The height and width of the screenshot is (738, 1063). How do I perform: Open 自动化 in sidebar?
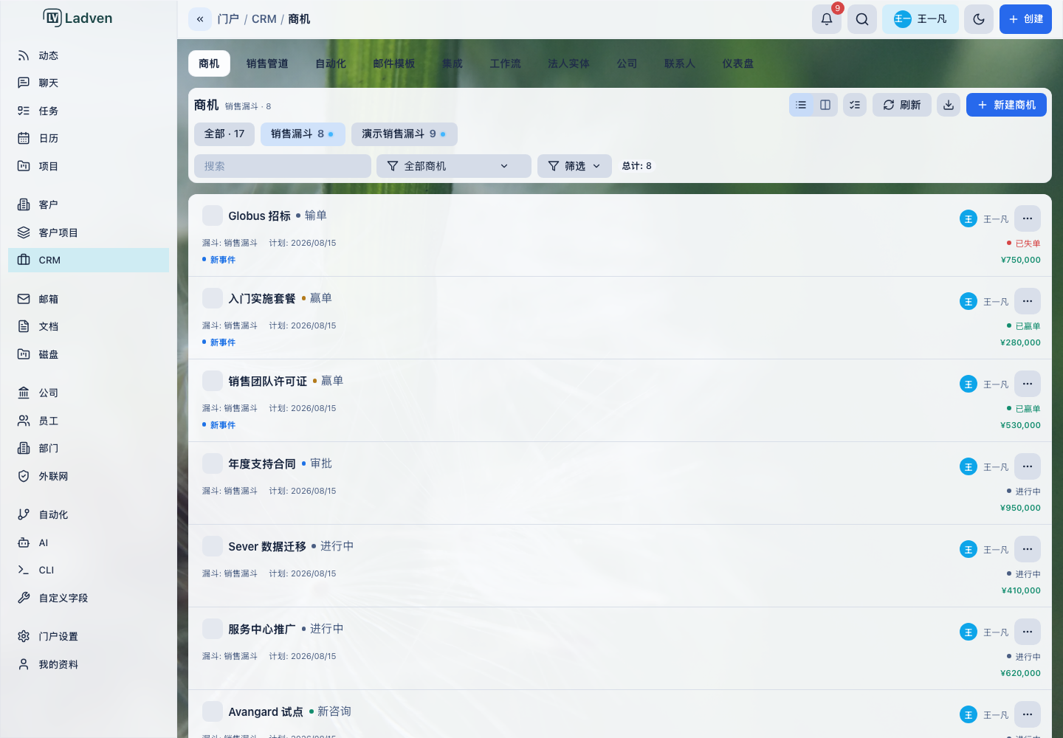coord(89,514)
